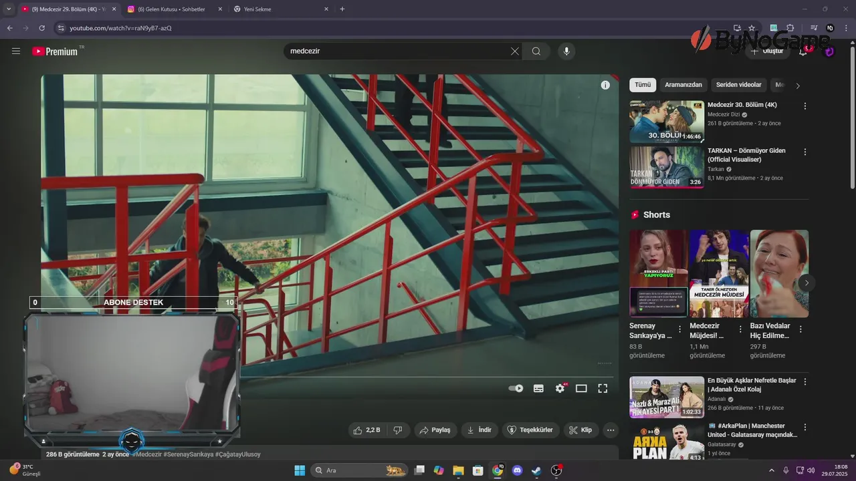Focus the YouTube search field 'medcezir'
Image resolution: width=856 pixels, height=481 pixels.
pyautogui.click(x=398, y=51)
